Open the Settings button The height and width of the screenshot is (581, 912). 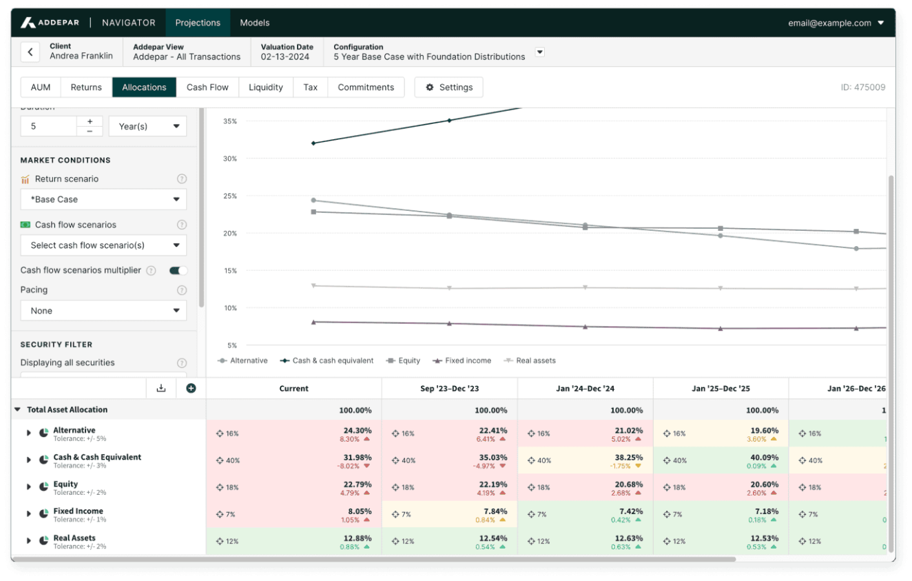[448, 88]
